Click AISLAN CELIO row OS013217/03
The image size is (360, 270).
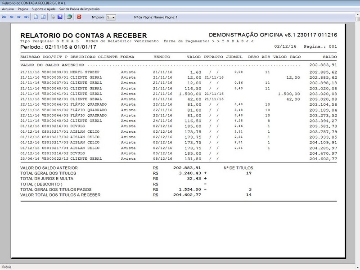click(179, 142)
